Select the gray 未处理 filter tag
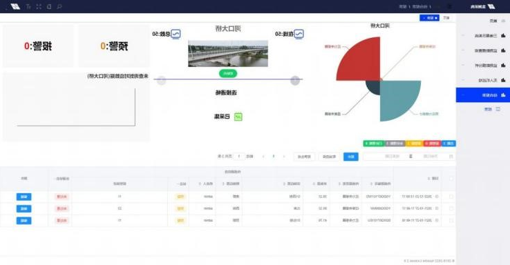Viewport: 510px width, 265px height. pos(395,144)
